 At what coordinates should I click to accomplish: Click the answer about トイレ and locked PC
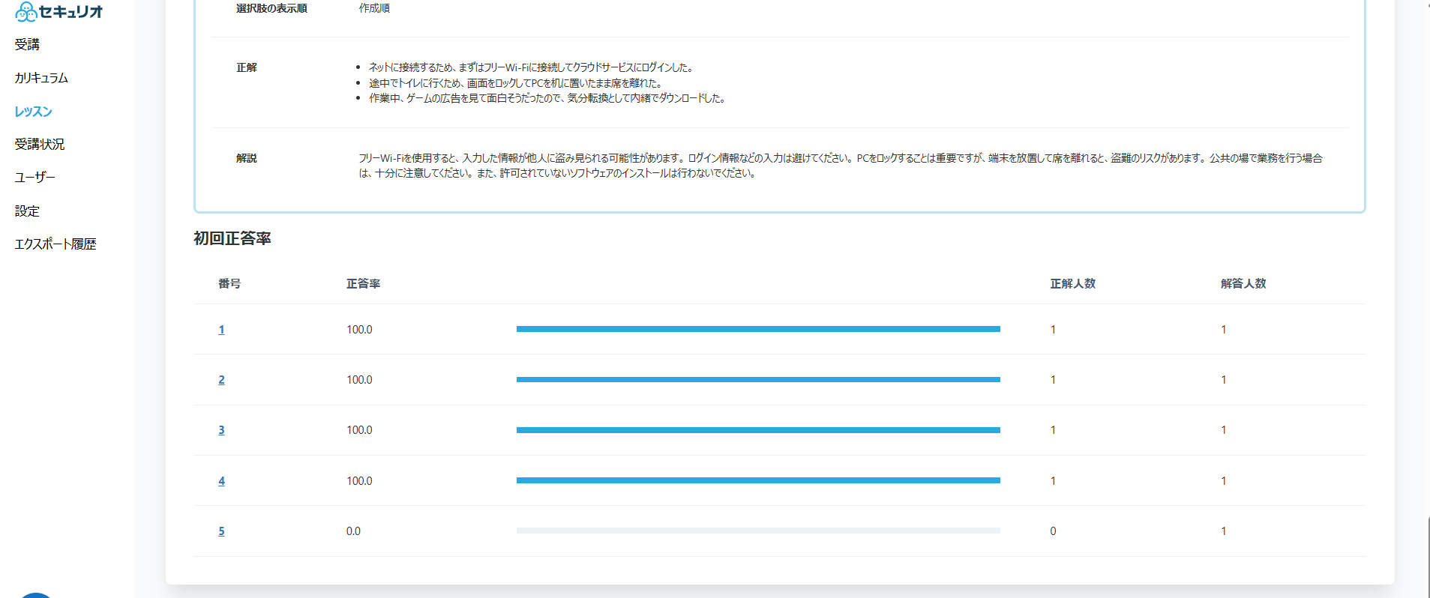point(516,83)
